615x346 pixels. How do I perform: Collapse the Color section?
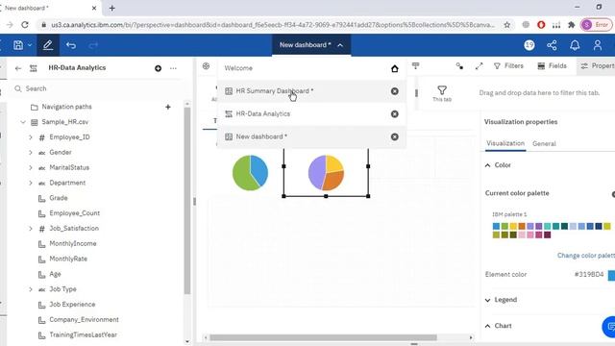[x=487, y=165]
